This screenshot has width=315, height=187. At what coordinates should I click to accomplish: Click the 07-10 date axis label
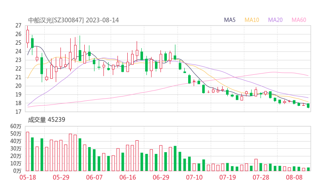(194, 177)
